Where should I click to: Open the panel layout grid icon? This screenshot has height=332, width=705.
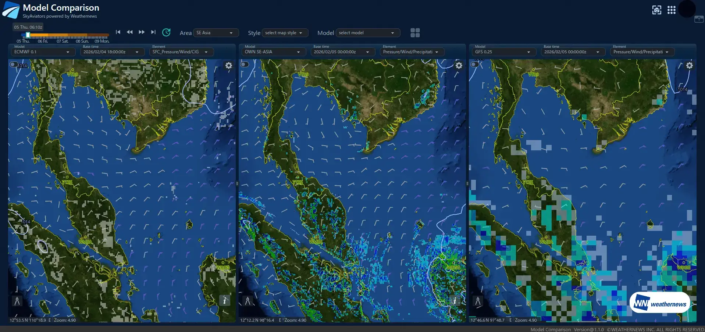tap(415, 33)
